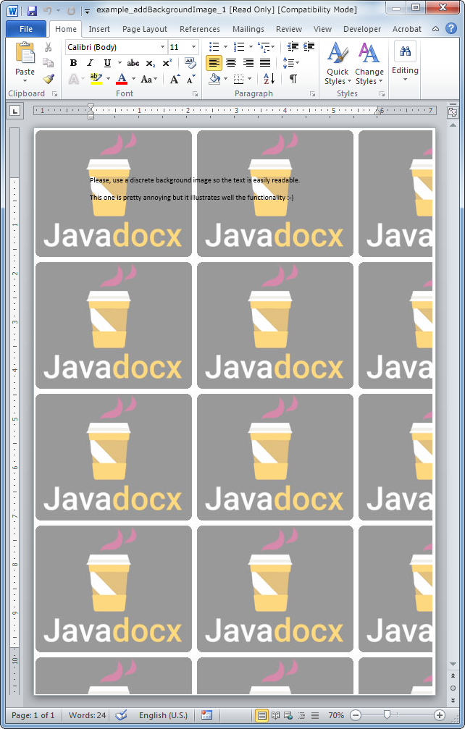The width and height of the screenshot is (465, 729).
Task: Toggle Strikethrough formatting
Action: click(x=133, y=63)
